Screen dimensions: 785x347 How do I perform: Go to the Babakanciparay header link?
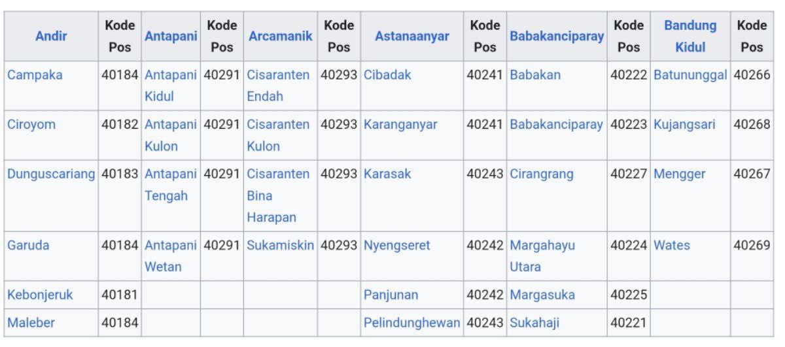point(557,36)
